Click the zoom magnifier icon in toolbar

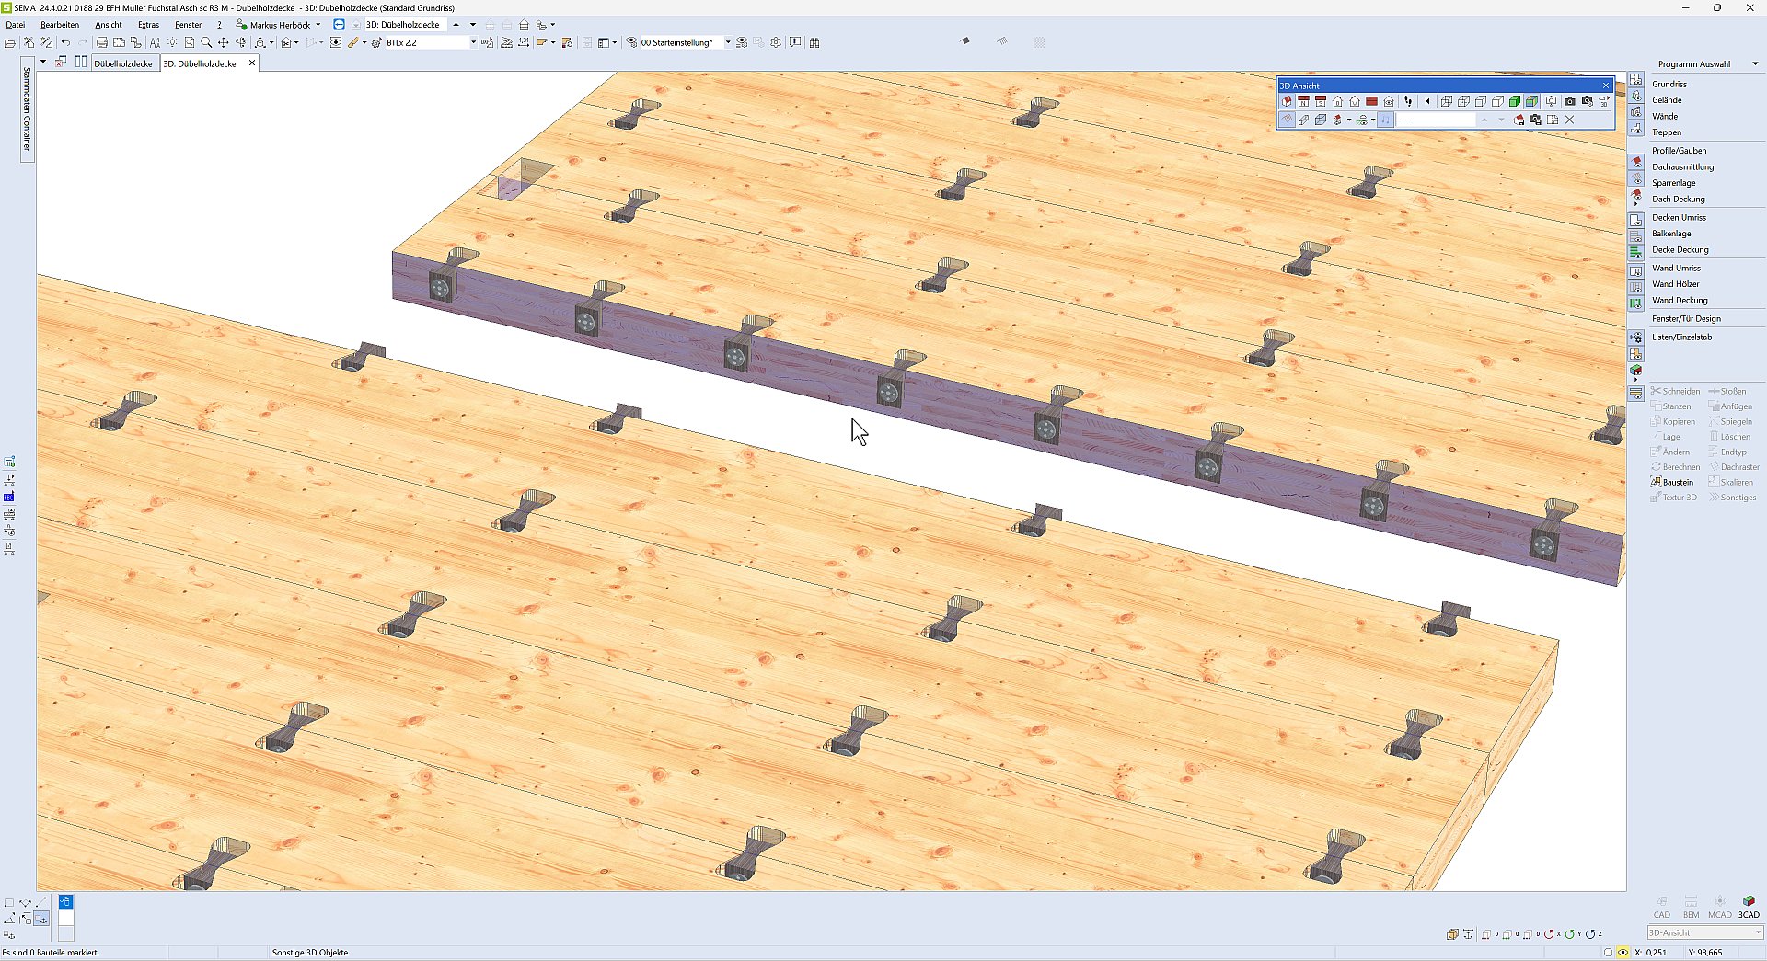206,42
